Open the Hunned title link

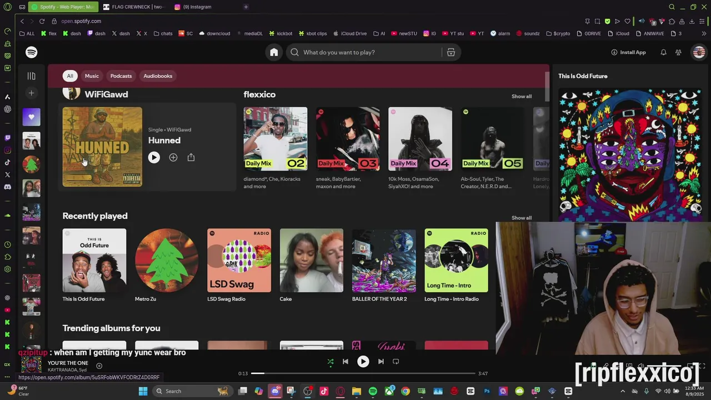tap(164, 141)
